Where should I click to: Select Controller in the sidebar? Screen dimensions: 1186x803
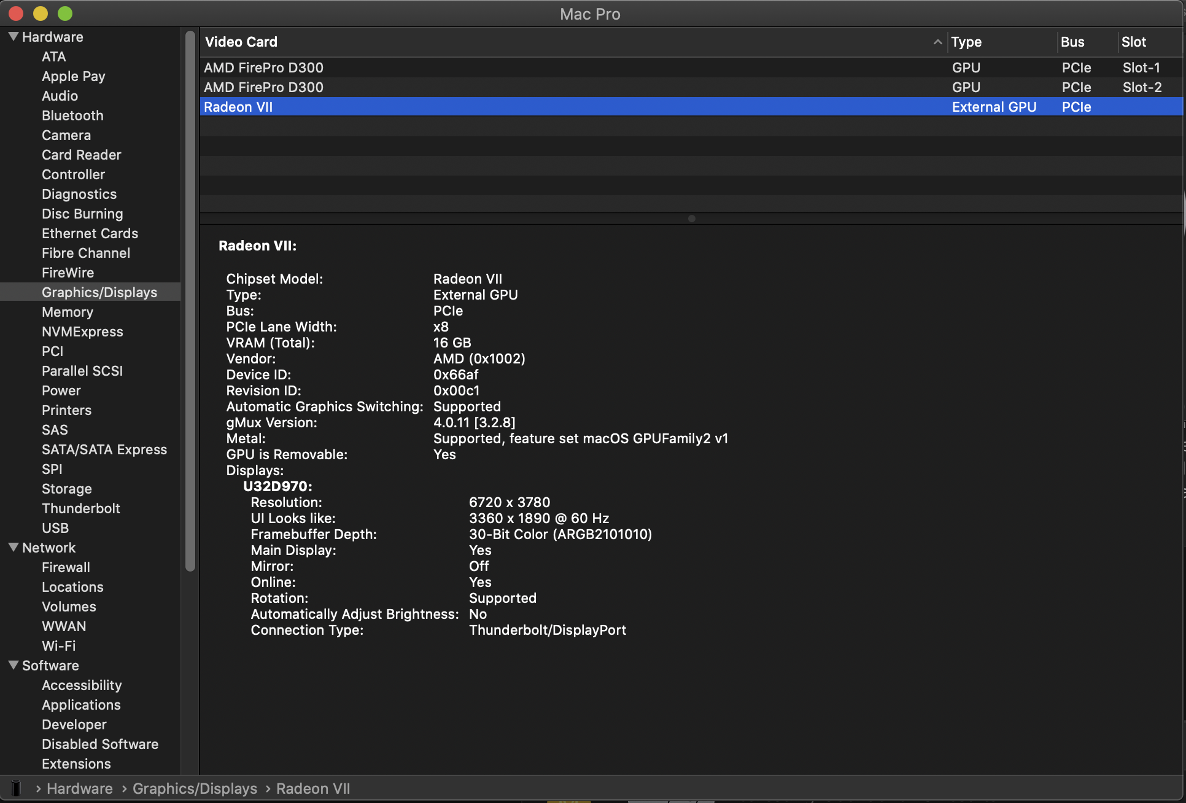point(73,174)
